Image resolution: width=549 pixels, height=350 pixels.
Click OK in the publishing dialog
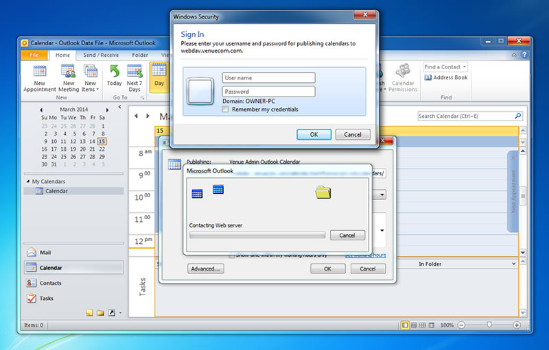327,268
